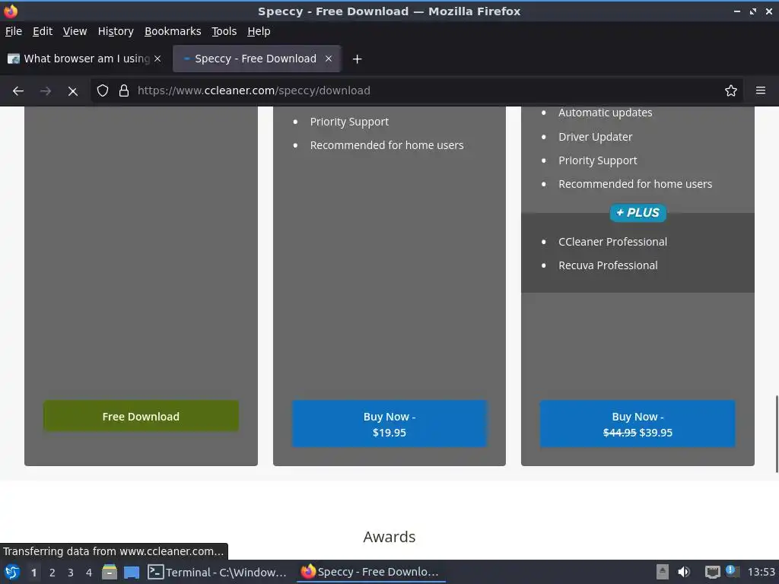Open the volume control tray icon
This screenshot has width=779, height=584.
(684, 572)
